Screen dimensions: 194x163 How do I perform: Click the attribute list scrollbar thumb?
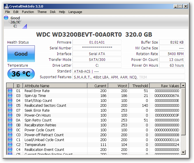click(183, 111)
